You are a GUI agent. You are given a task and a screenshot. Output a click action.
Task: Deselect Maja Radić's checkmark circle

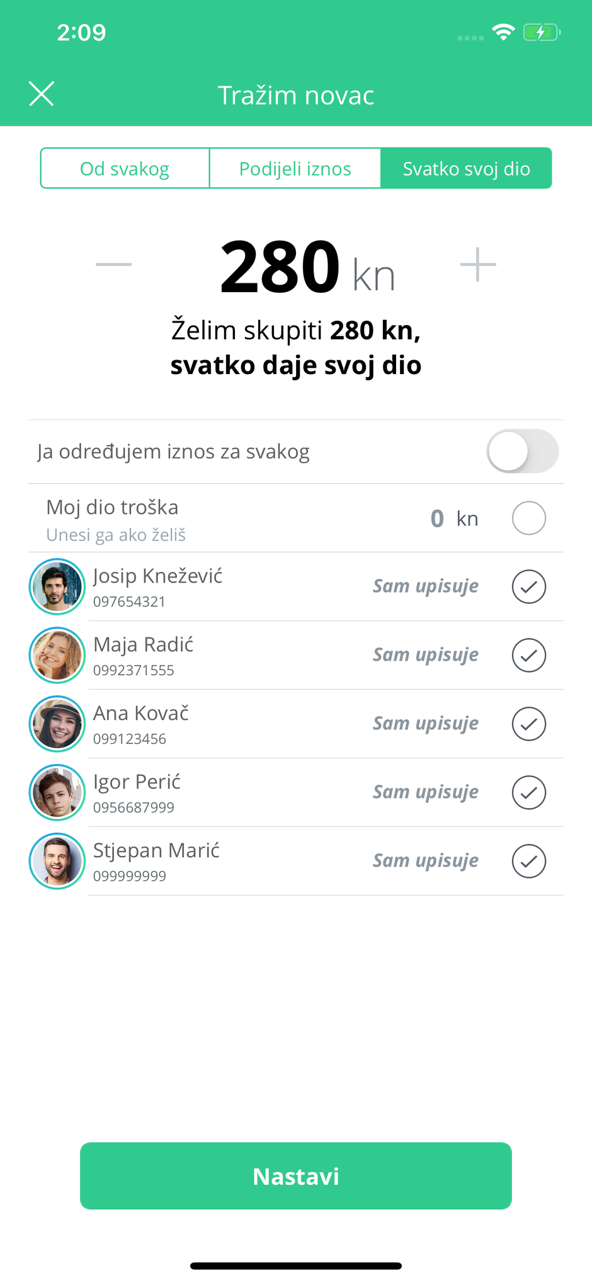(x=528, y=655)
